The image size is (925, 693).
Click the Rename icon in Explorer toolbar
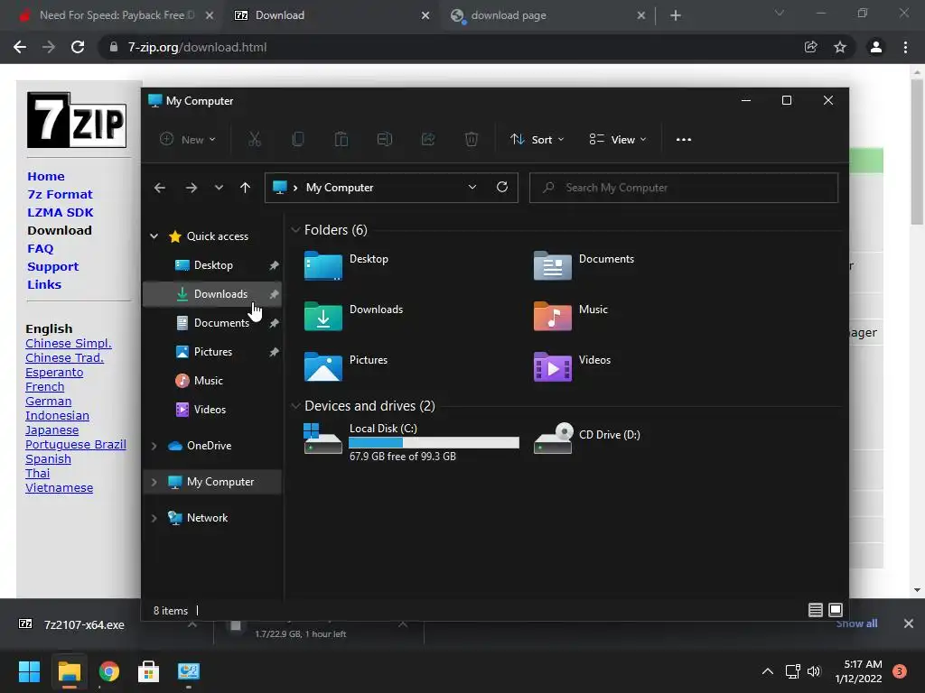coord(385,140)
